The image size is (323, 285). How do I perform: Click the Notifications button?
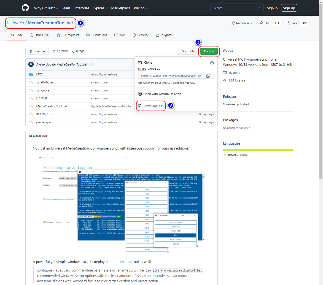[242, 23]
